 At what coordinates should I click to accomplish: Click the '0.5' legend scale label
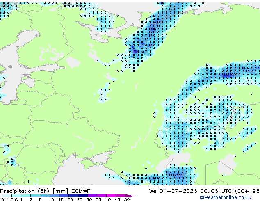14,199
